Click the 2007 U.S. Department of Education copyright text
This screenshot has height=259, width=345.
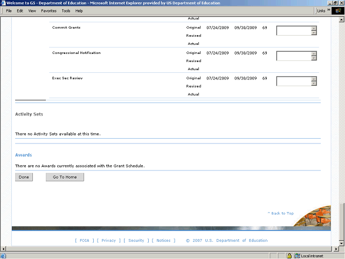tap(226, 240)
